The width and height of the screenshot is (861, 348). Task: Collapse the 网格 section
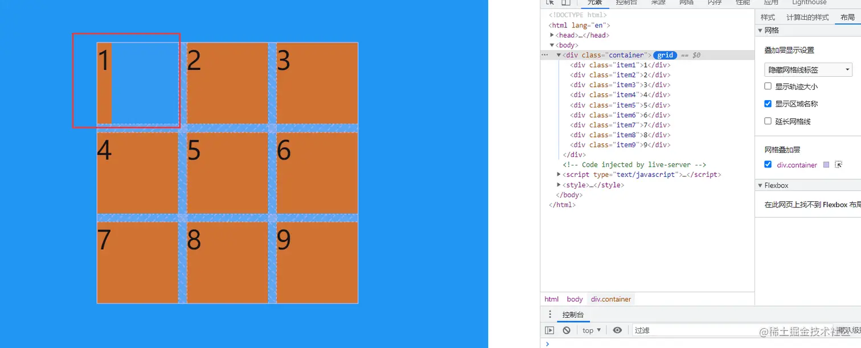760,30
